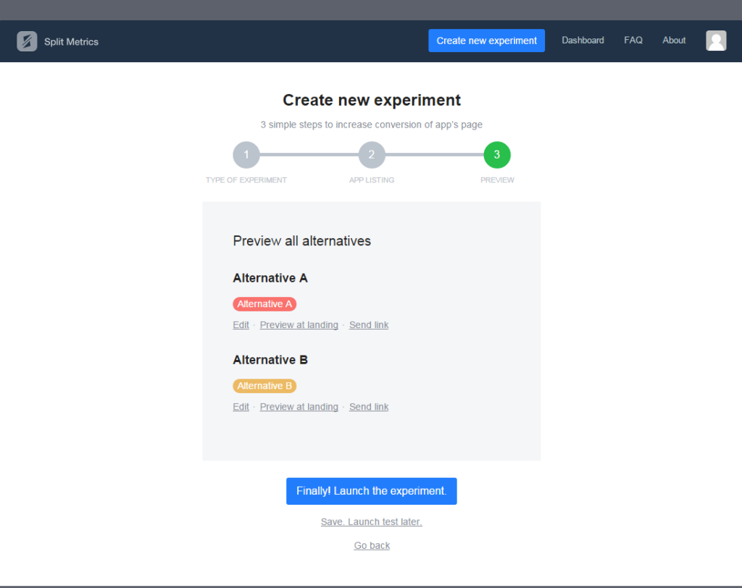Click the Go back link
The height and width of the screenshot is (588, 742).
pos(372,546)
